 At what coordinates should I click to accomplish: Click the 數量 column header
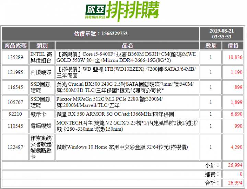click(211, 46)
